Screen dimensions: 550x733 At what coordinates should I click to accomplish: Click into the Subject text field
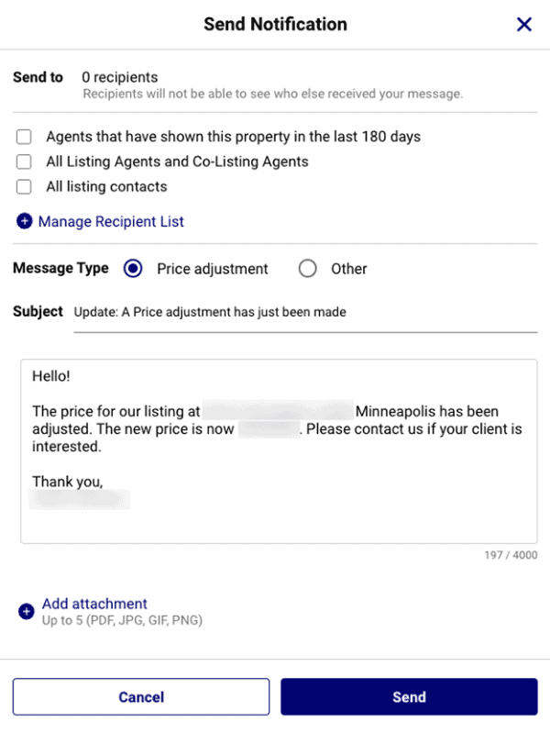pyautogui.click(x=305, y=312)
